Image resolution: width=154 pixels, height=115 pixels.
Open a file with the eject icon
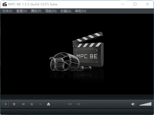tap(49, 104)
